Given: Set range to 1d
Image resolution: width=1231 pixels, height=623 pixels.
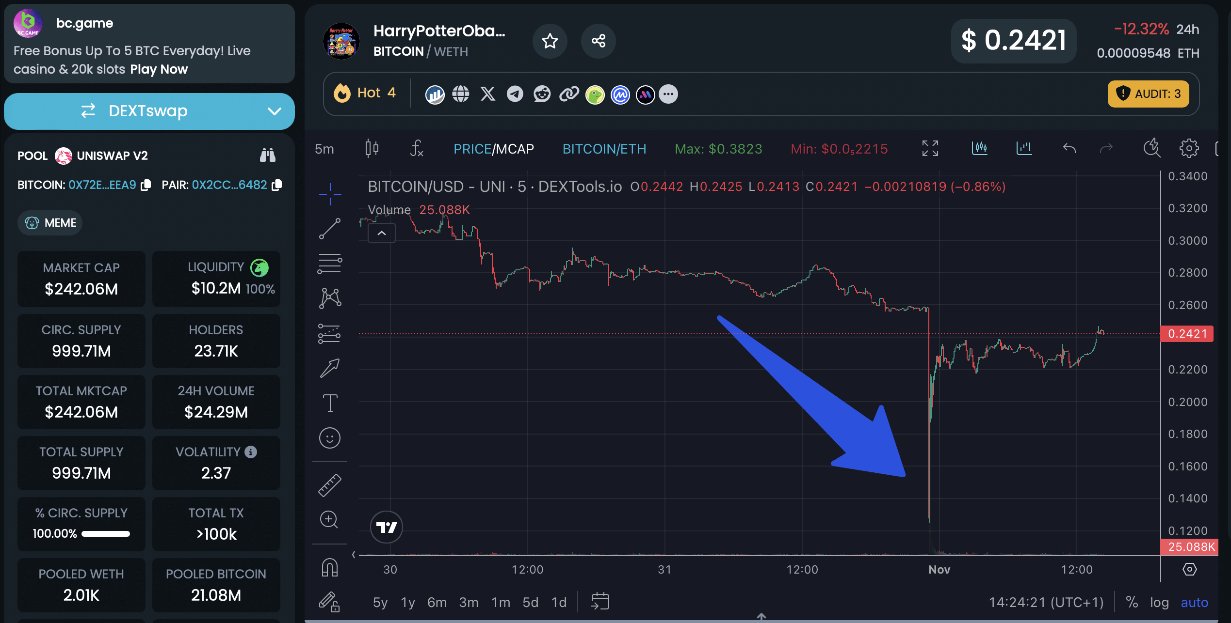Looking at the screenshot, I should click(559, 603).
